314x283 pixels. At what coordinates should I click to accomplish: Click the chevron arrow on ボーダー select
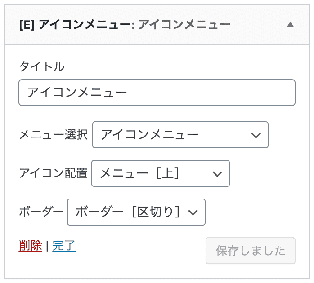pyautogui.click(x=193, y=213)
